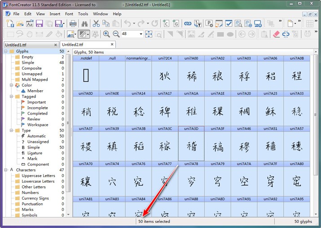The image size is (321, 228).
Task: Click the eraser icon in toolbar
Action: 276,34
